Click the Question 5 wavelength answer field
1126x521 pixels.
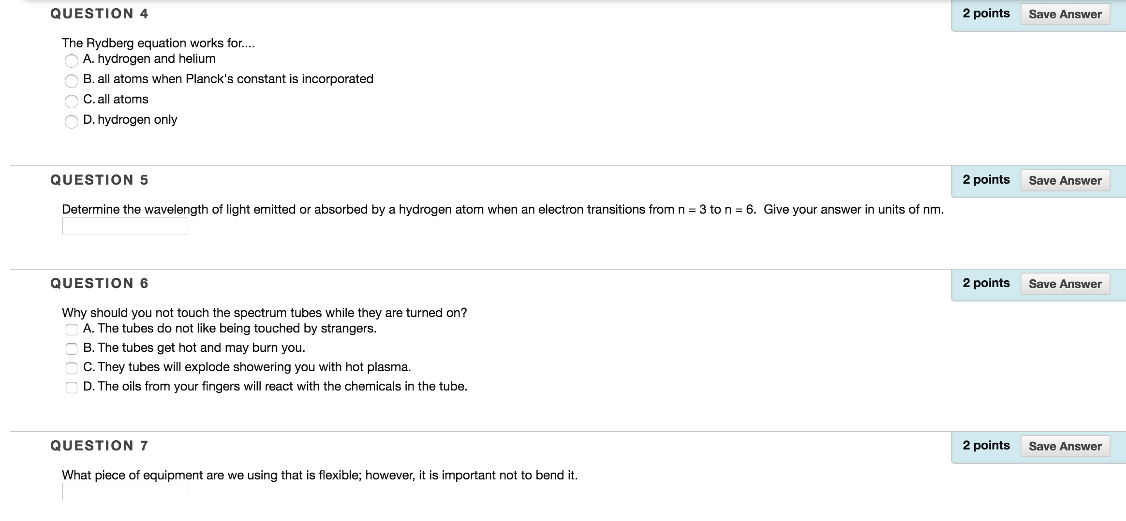(125, 226)
